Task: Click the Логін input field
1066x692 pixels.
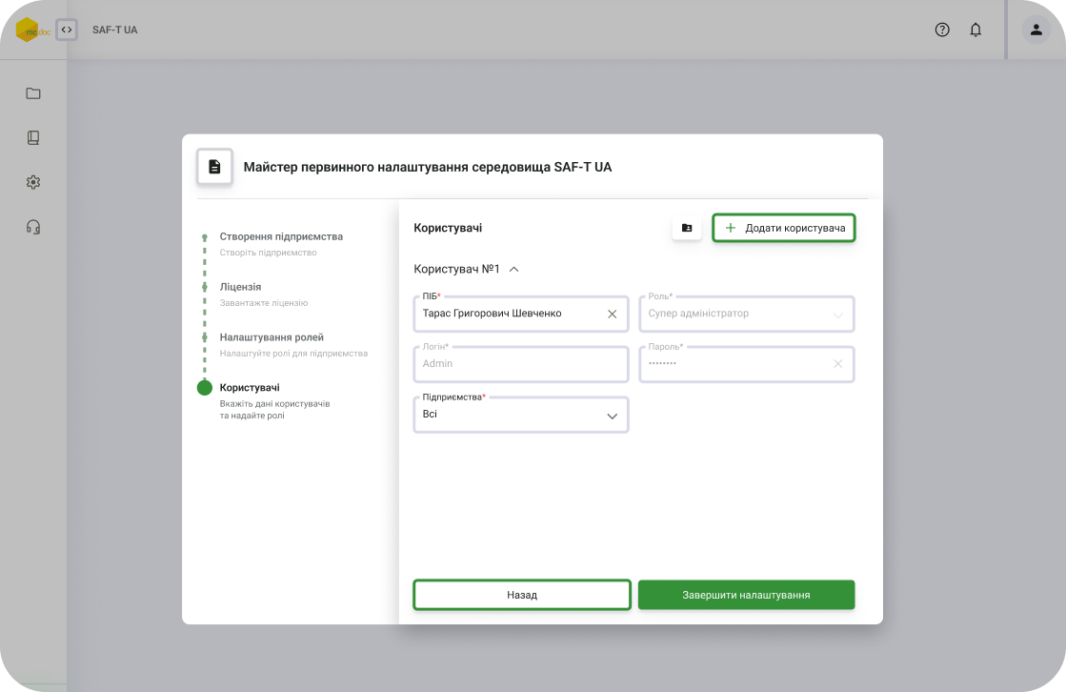Action: click(520, 364)
